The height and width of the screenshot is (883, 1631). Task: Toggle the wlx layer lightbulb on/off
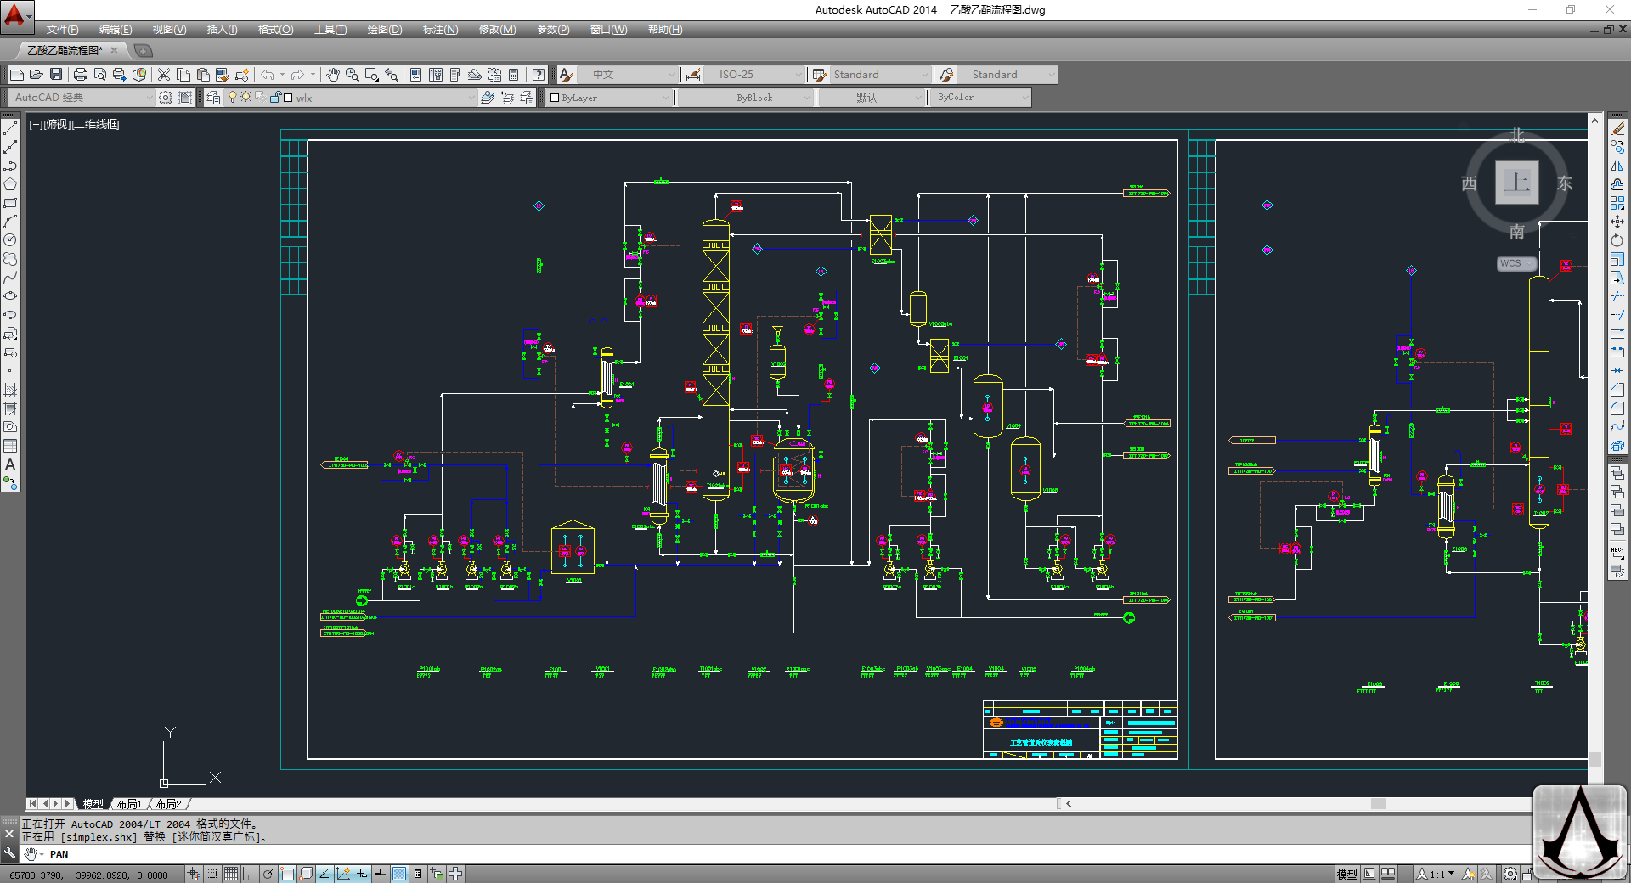pos(233,98)
